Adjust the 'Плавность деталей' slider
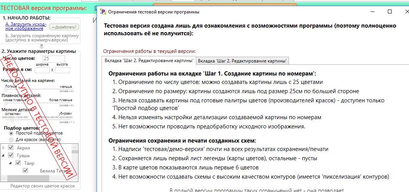This screenshot has height=192, width=409. (38, 103)
